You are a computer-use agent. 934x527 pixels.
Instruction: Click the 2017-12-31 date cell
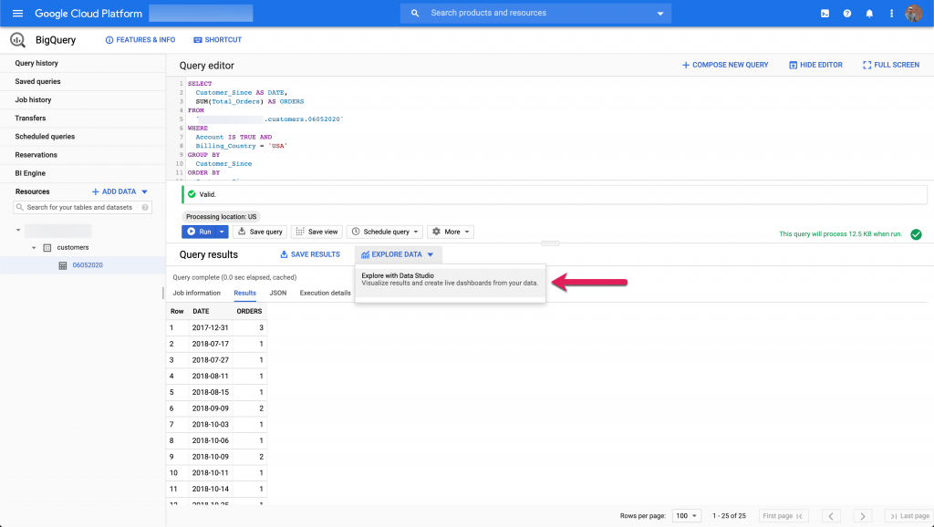[211, 327]
